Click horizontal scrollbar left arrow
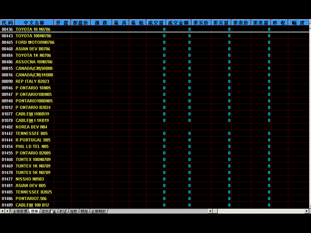The width and height of the screenshot is (311, 233). [x=210, y=211]
